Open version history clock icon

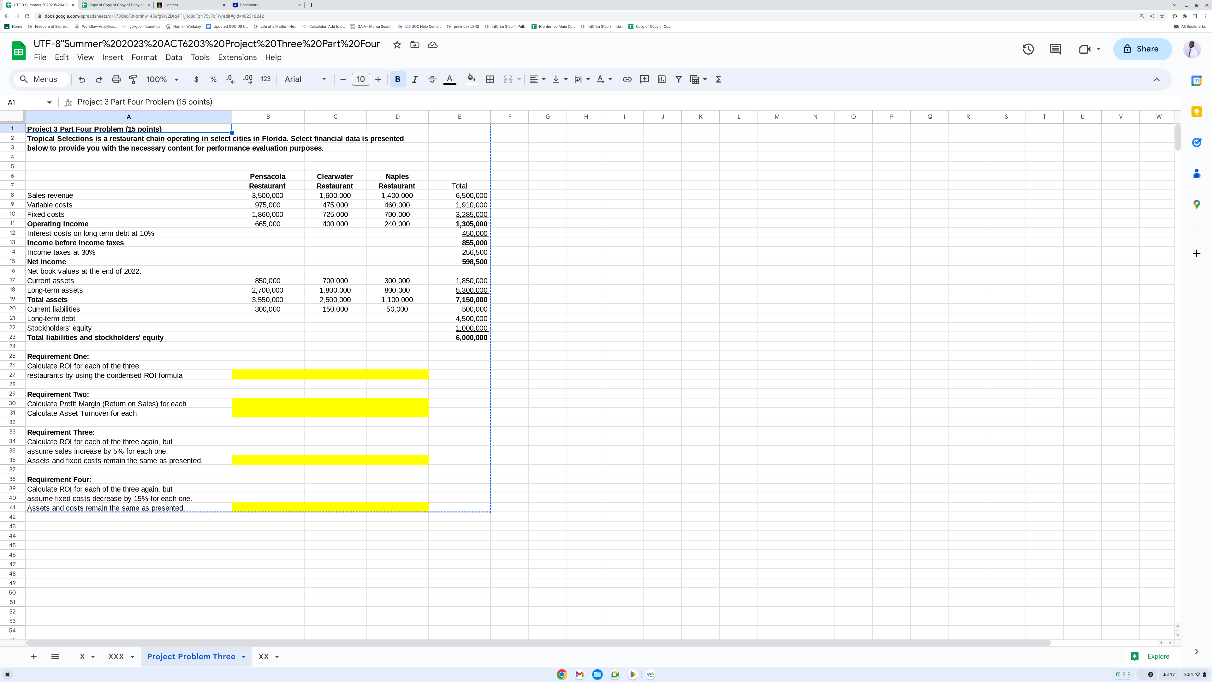[1028, 49]
